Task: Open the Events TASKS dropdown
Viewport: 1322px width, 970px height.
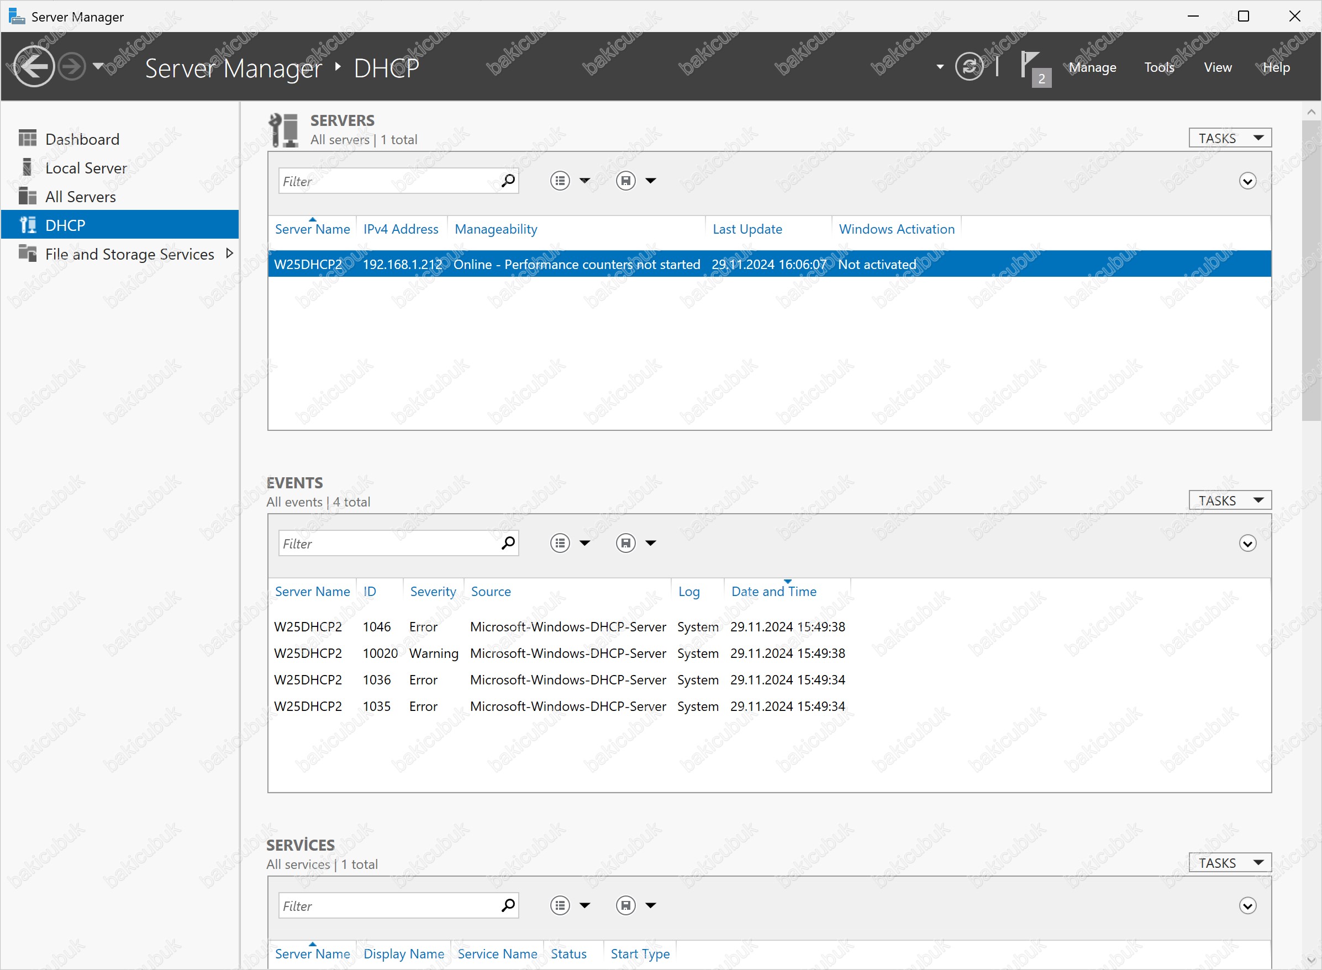Action: click(1230, 500)
